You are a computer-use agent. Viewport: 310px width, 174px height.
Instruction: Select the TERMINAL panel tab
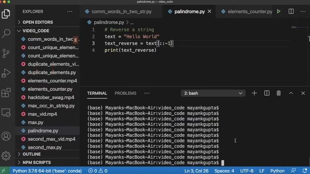97,93
